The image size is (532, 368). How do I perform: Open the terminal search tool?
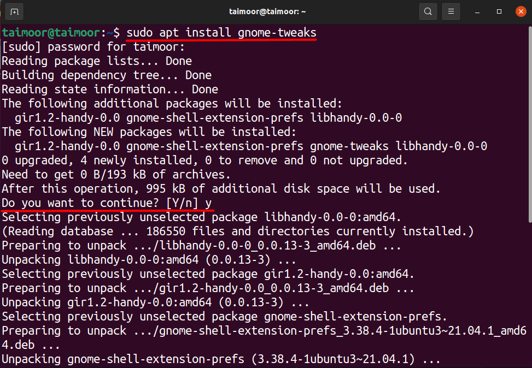pos(428,11)
